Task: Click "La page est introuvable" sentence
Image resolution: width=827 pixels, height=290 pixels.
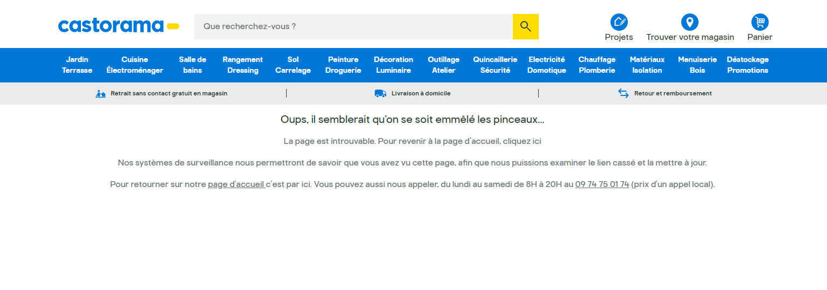Action: pos(412,141)
